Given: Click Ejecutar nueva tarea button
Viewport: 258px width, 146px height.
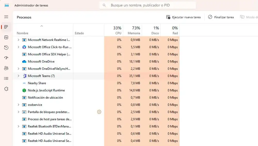Looking at the screenshot, I should (x=183, y=17).
